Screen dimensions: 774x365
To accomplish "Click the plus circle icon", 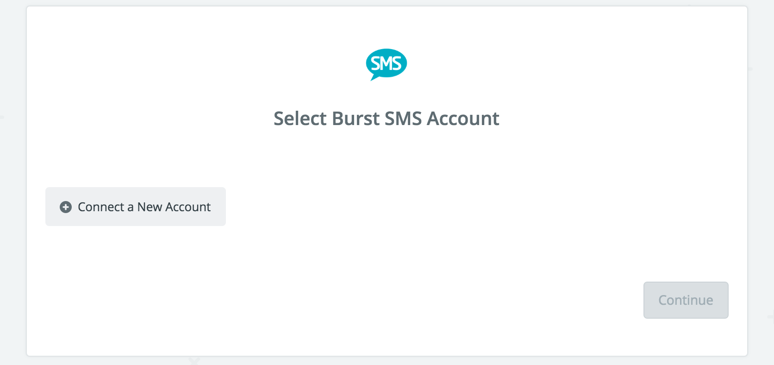I will 66,207.
